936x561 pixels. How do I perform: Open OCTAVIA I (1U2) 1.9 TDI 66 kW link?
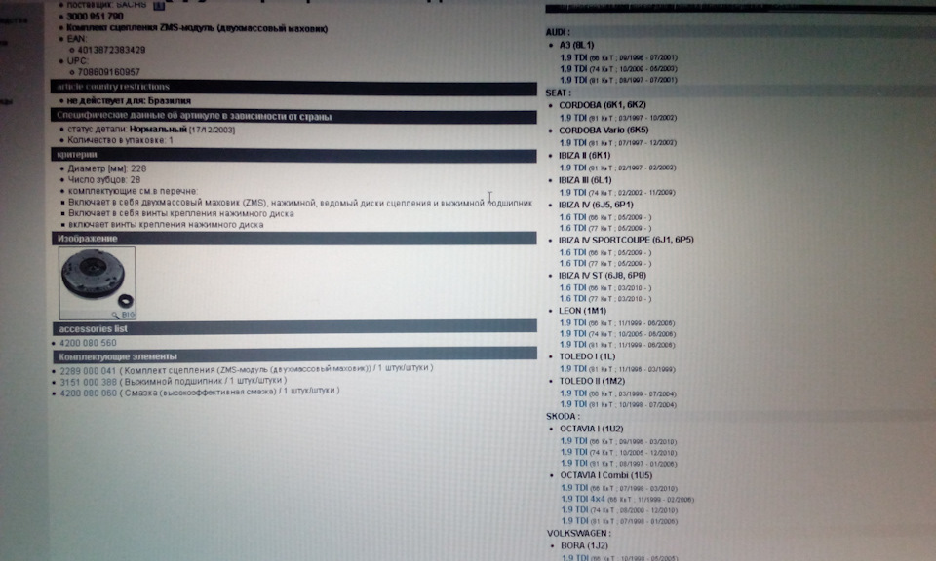(x=573, y=442)
